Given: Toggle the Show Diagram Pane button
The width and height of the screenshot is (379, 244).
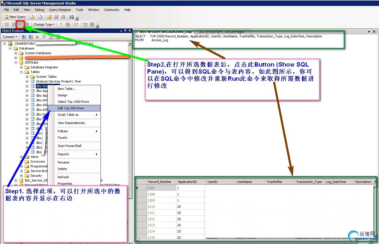Looking at the screenshot, I should point(7,24).
